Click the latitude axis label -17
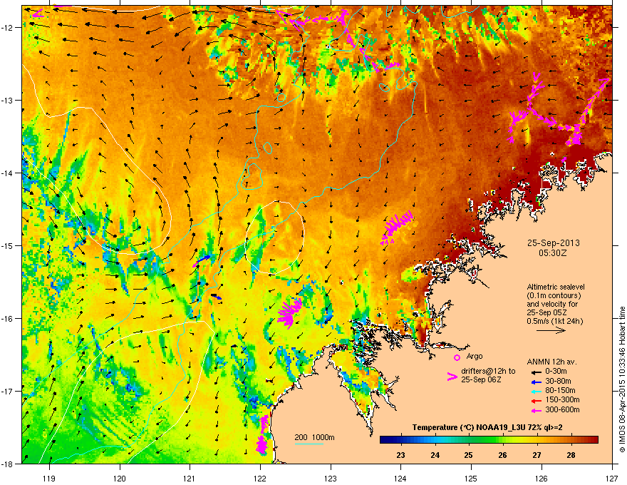627x485 pixels. tap(8, 391)
